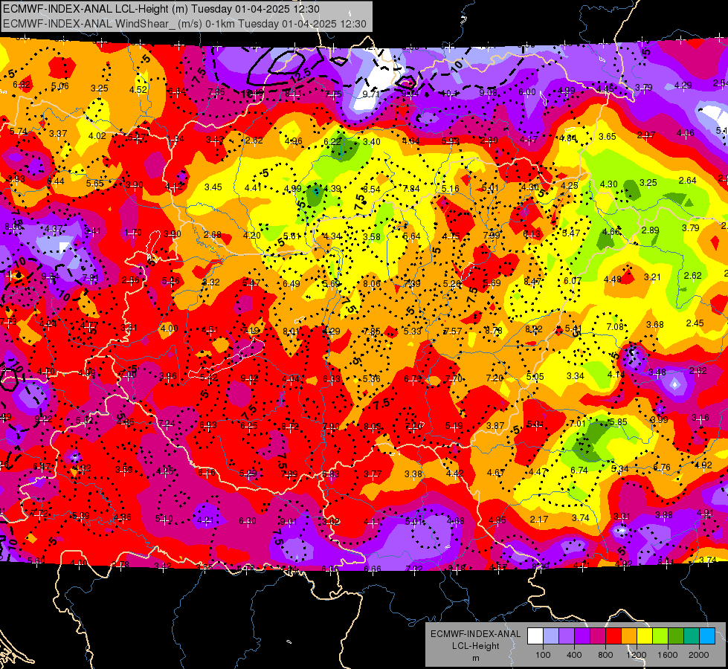Viewport: 728px width, 669px height.
Task: Select the teal legend swatch
Action: click(692, 636)
